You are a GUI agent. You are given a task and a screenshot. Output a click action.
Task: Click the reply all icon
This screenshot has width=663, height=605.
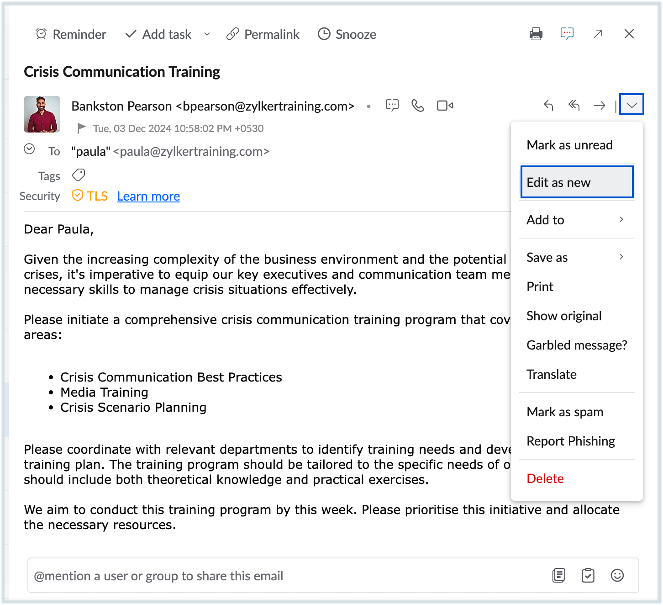(574, 106)
